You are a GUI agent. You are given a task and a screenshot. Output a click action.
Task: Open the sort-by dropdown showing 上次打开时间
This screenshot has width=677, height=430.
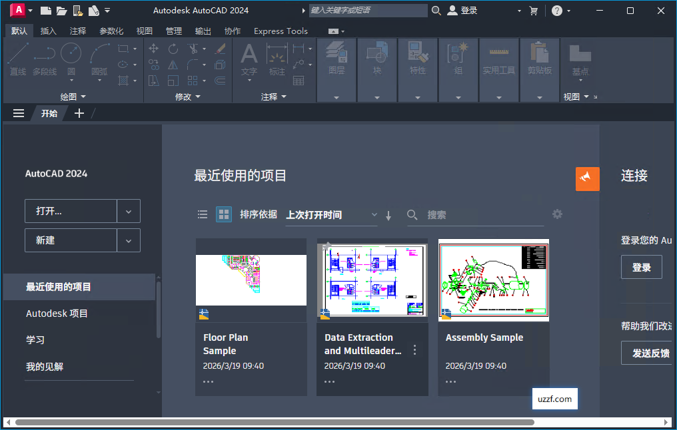pyautogui.click(x=331, y=214)
